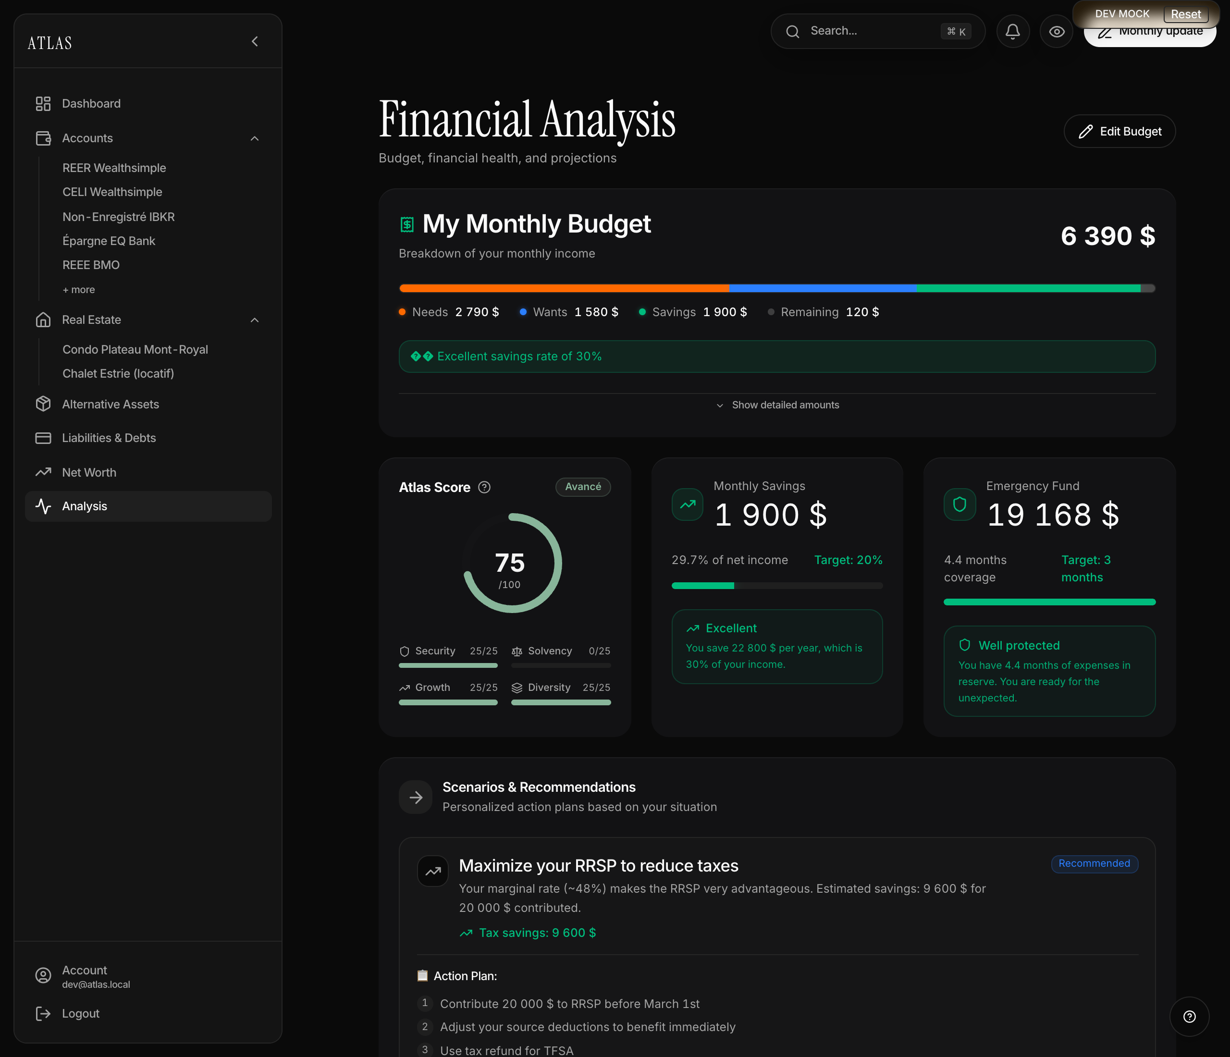This screenshot has width=1230, height=1057.
Task: Expand + more accounts
Action: coord(79,290)
